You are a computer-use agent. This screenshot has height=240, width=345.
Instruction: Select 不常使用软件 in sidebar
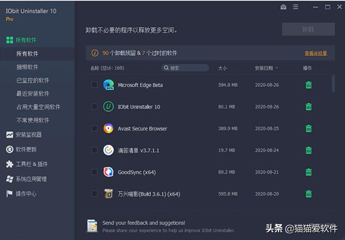coord(33,120)
